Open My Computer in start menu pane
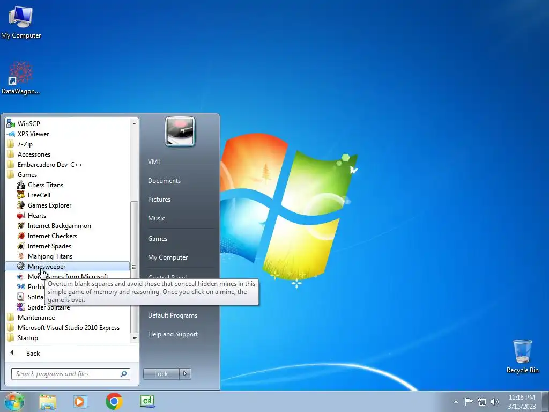549x412 pixels. [x=168, y=257]
